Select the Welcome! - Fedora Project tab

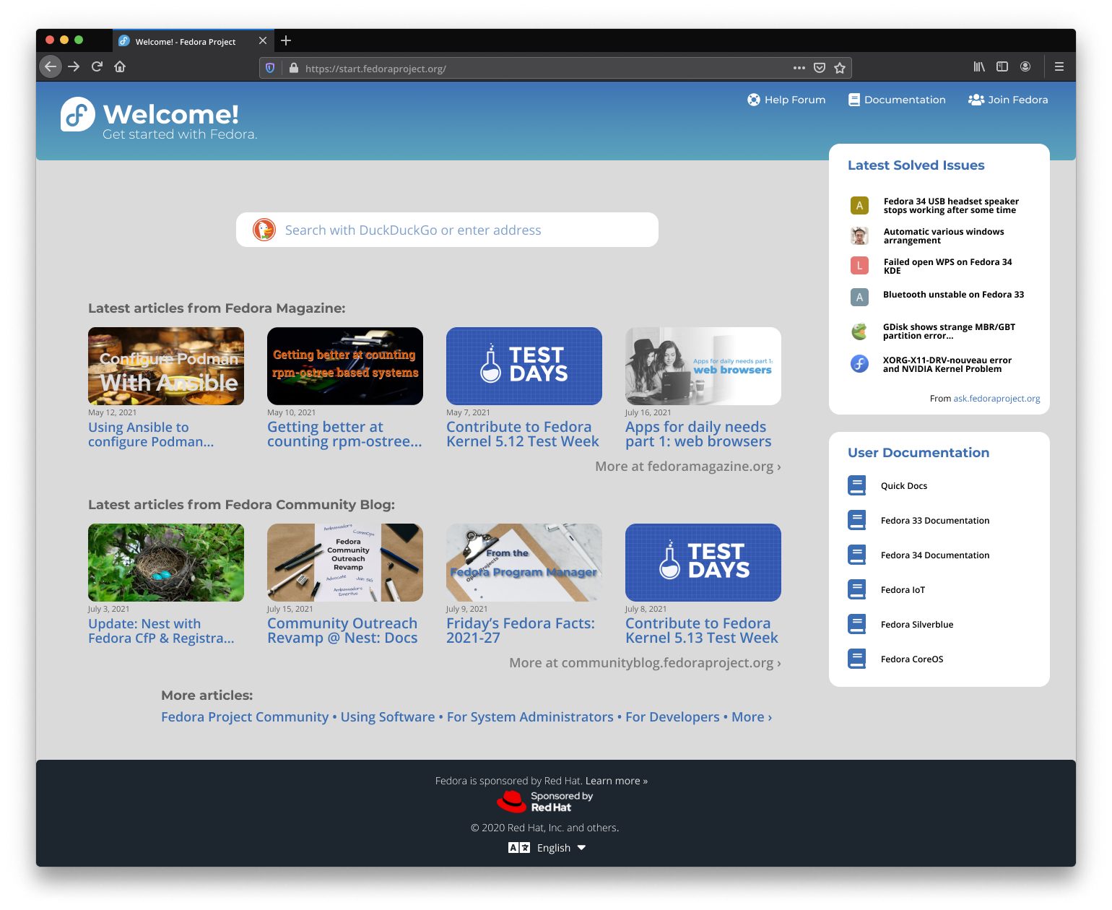pos(193,41)
